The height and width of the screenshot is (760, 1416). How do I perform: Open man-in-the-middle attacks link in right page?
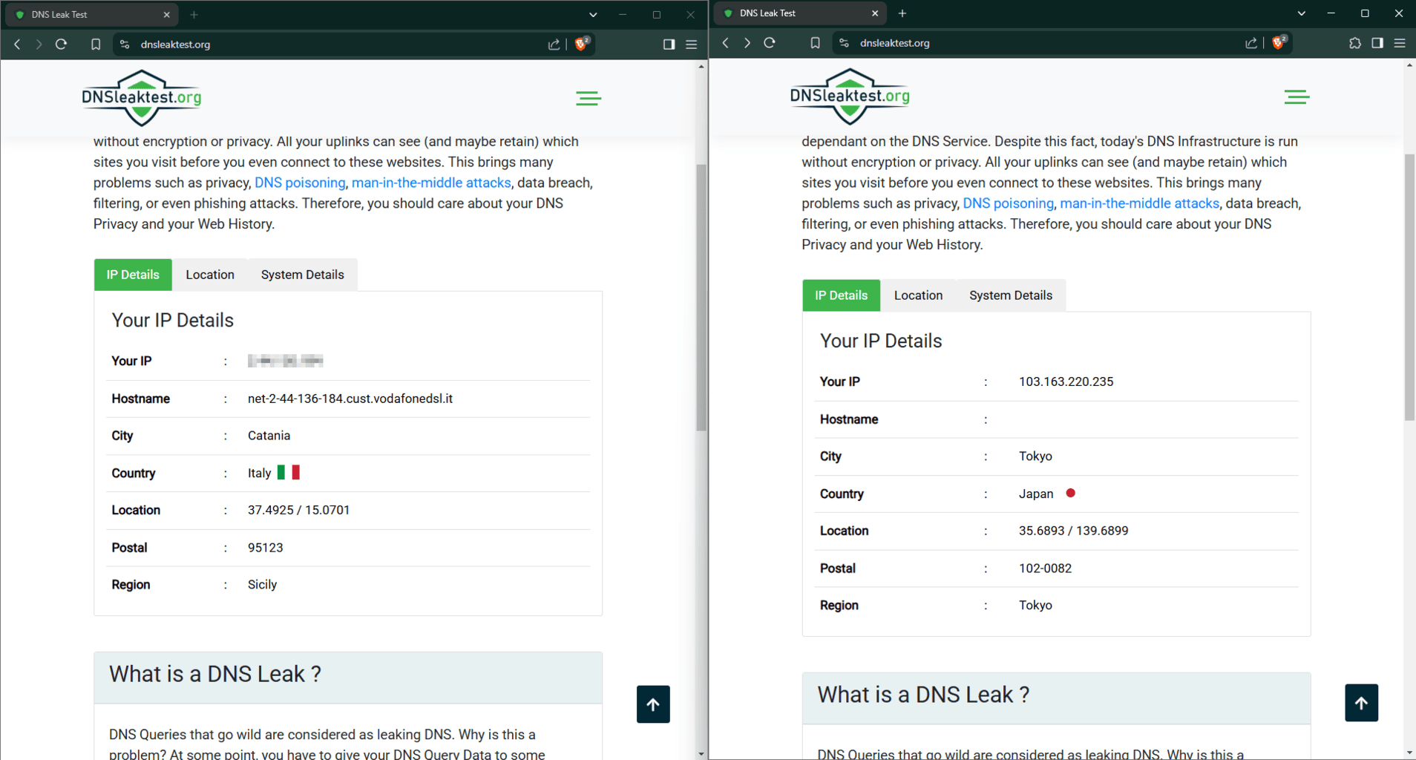(1139, 203)
